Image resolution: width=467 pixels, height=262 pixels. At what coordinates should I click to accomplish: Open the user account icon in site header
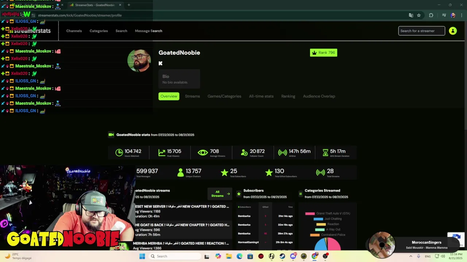click(x=453, y=31)
